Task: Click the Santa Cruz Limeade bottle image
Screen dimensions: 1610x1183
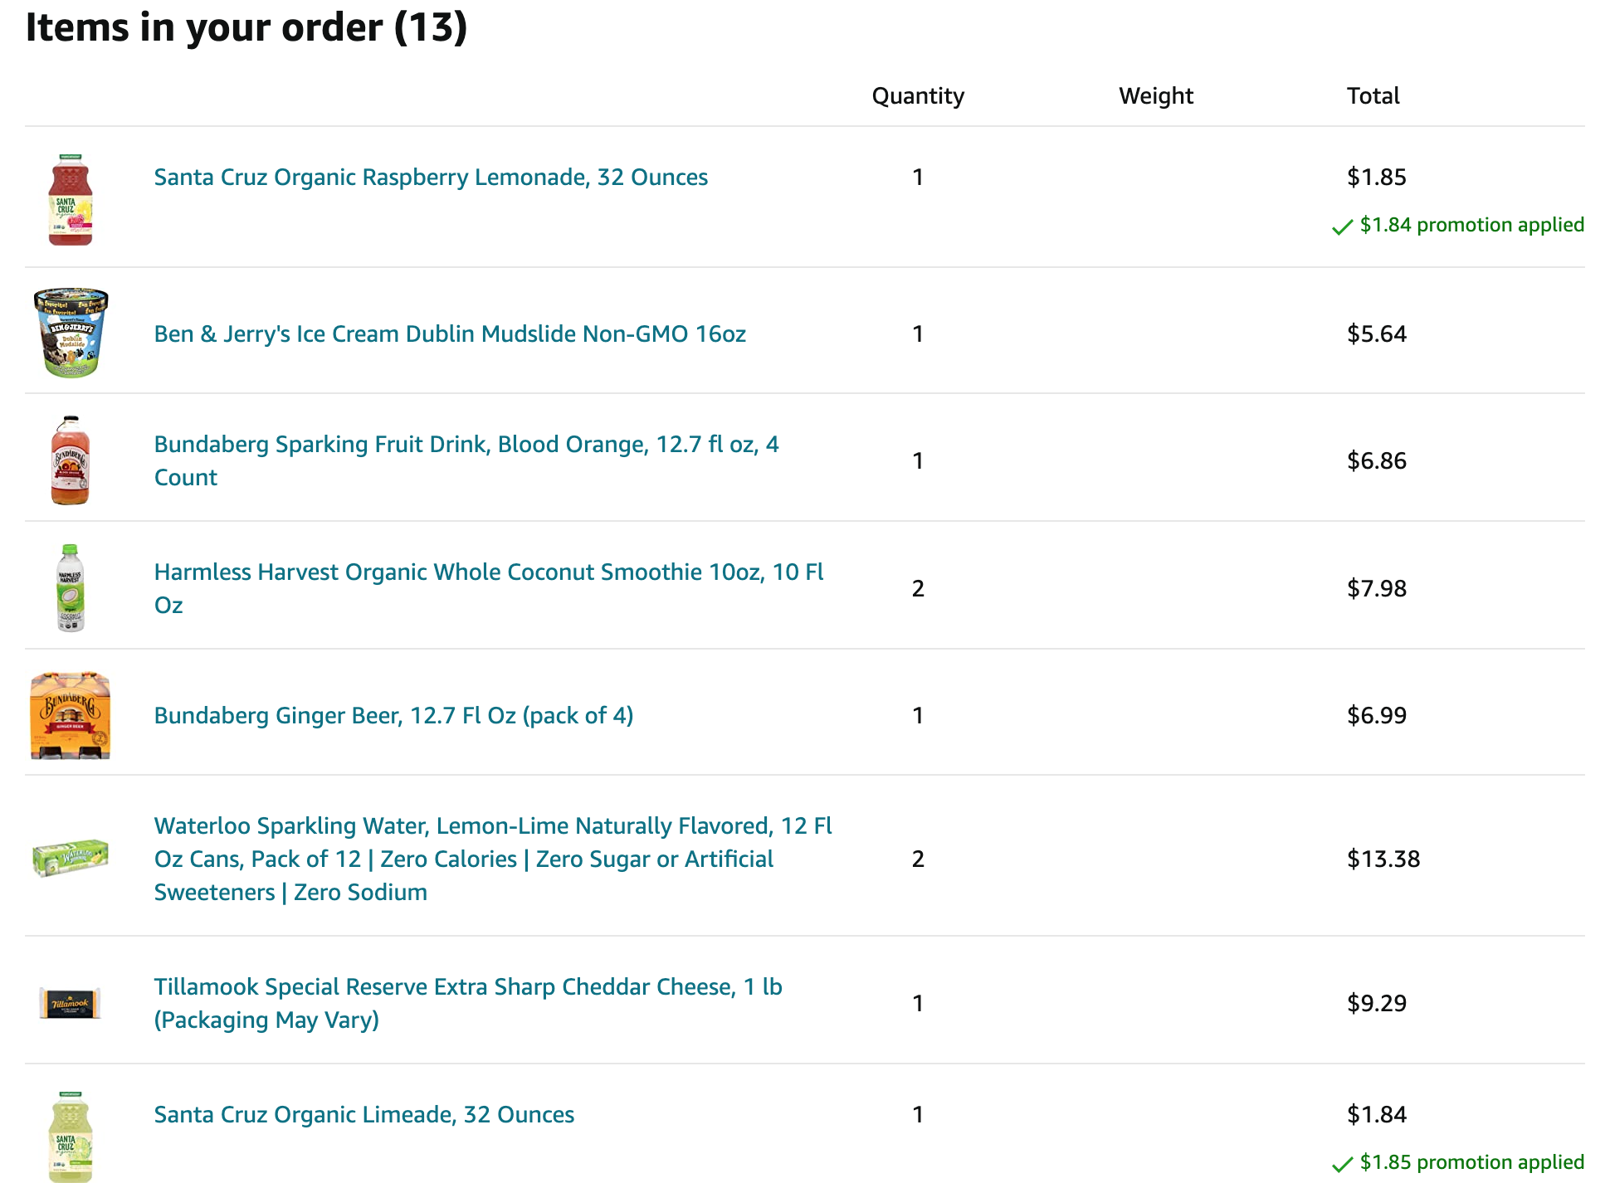Action: [71, 1137]
